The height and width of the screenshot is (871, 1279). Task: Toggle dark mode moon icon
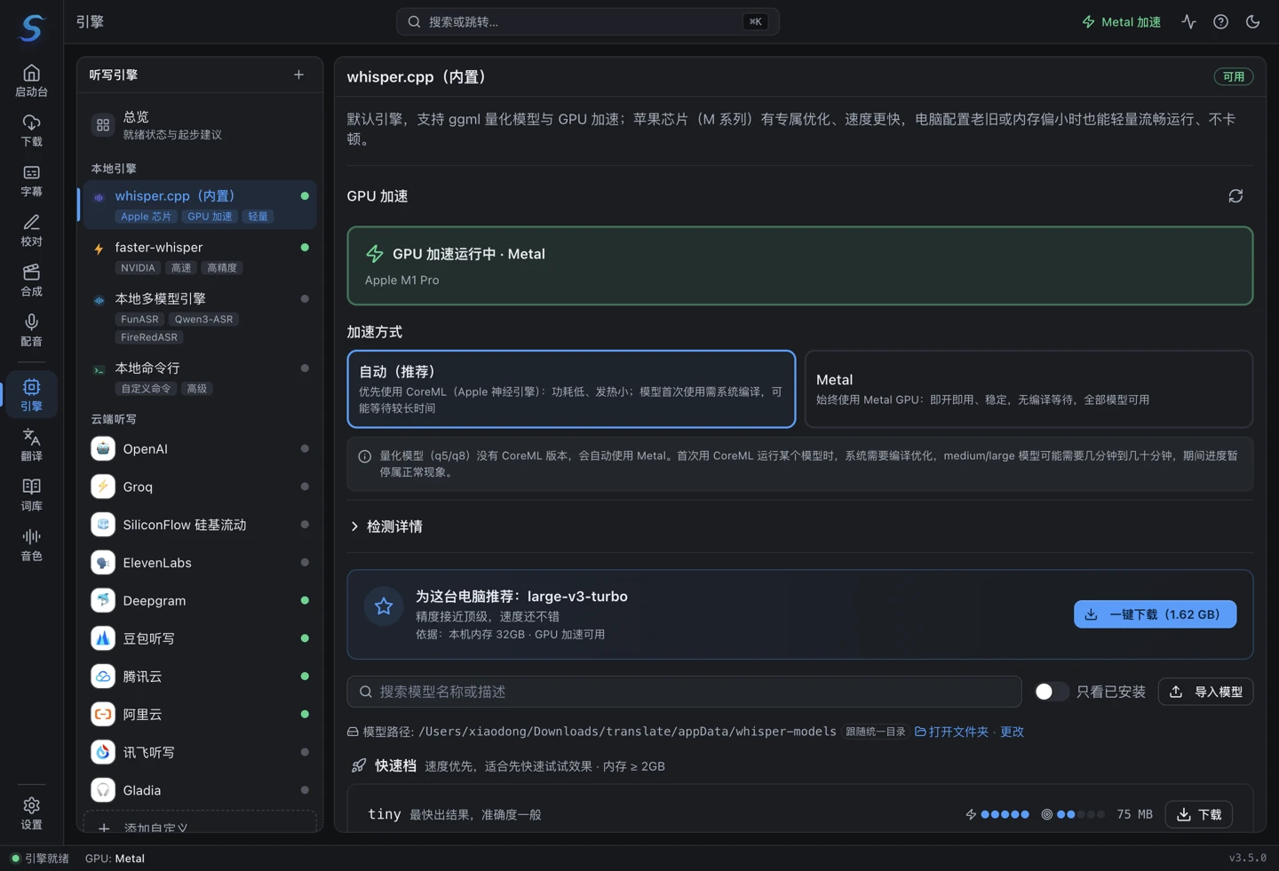[1252, 21]
